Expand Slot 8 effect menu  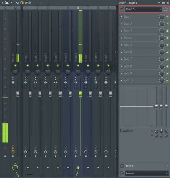[121, 66]
